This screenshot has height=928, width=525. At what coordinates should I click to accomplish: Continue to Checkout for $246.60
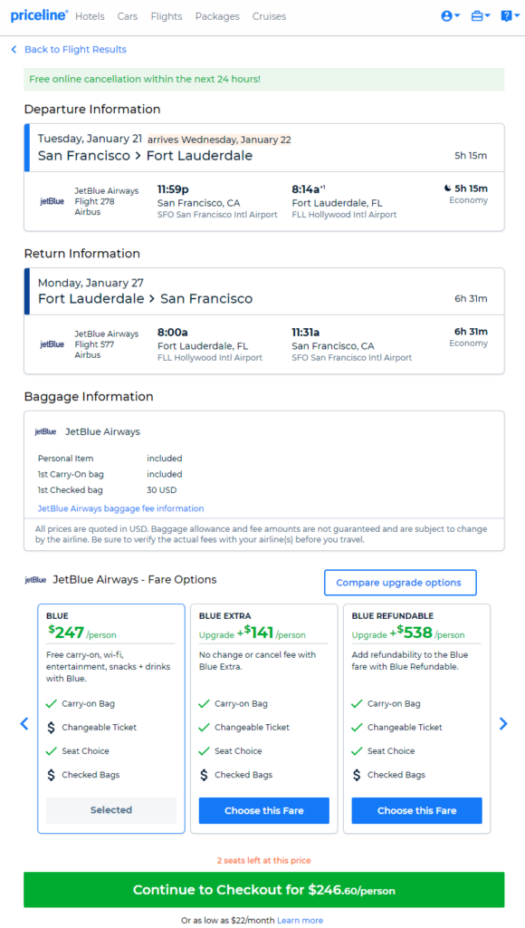tap(263, 890)
